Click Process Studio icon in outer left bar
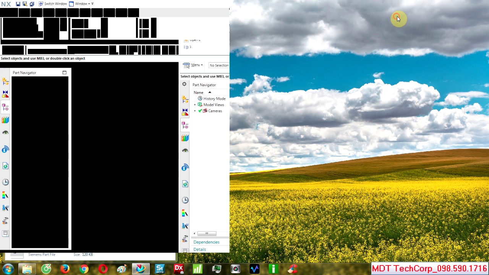The height and width of the screenshot is (275, 489). pos(5,208)
